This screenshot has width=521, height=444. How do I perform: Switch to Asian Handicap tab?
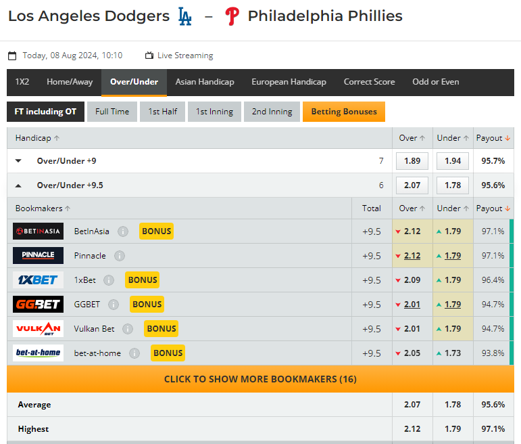pos(205,82)
